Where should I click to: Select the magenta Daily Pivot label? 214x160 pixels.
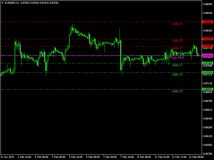point(177,58)
